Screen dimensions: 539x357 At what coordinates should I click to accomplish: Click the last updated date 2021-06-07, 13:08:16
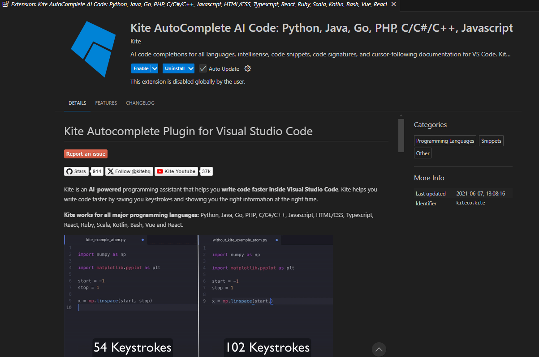pos(481,194)
